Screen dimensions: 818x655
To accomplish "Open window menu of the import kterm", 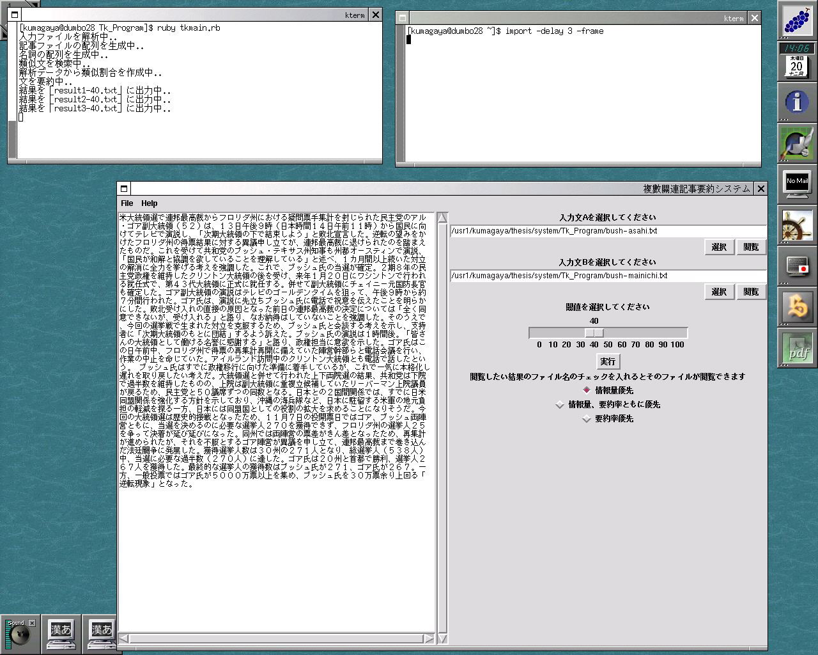I will [x=403, y=18].
